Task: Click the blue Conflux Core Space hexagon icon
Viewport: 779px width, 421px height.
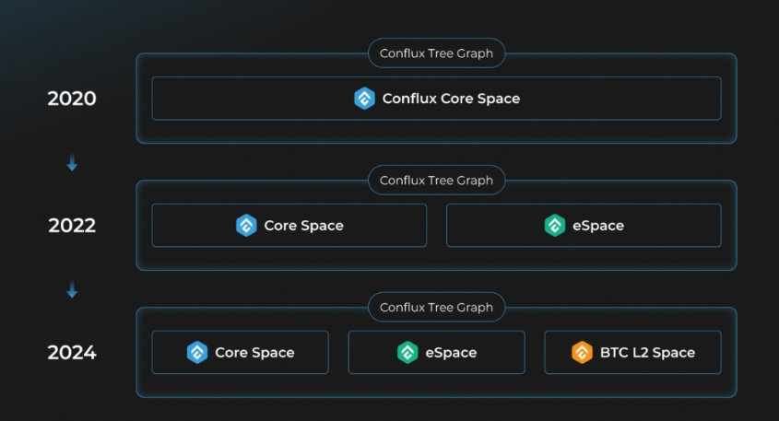Action: (x=364, y=99)
